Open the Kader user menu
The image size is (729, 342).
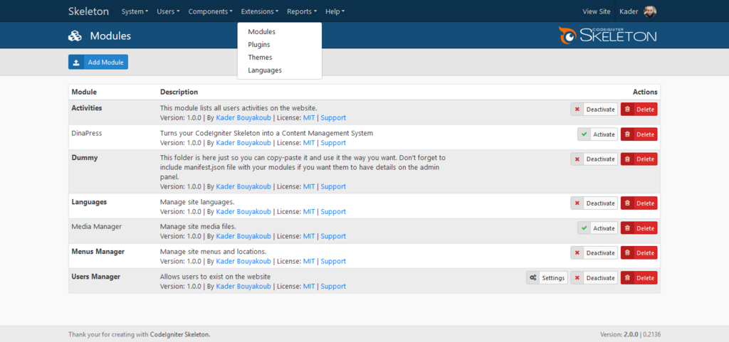[x=638, y=11]
